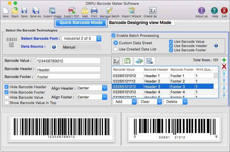Toggle Use Barcode Value checkbox
This screenshot has width=230, height=152.
[171, 42]
